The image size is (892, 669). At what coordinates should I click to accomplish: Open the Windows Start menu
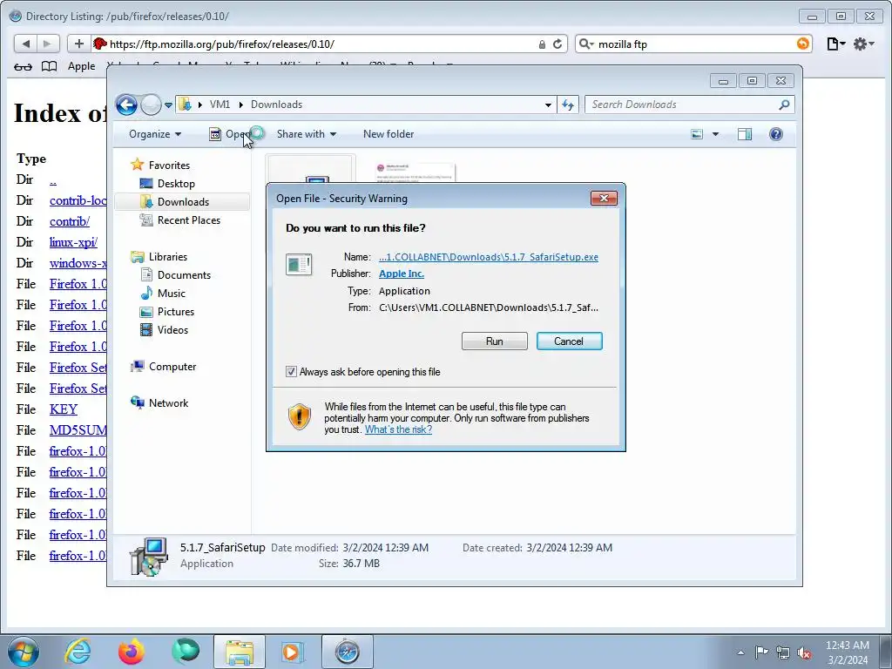(24, 652)
